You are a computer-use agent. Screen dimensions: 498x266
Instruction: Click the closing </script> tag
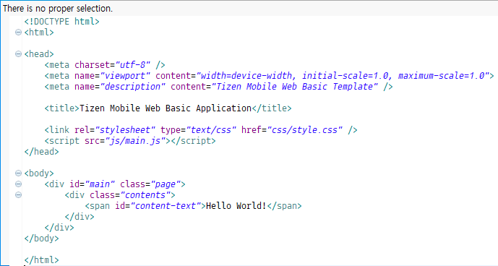tap(194, 140)
